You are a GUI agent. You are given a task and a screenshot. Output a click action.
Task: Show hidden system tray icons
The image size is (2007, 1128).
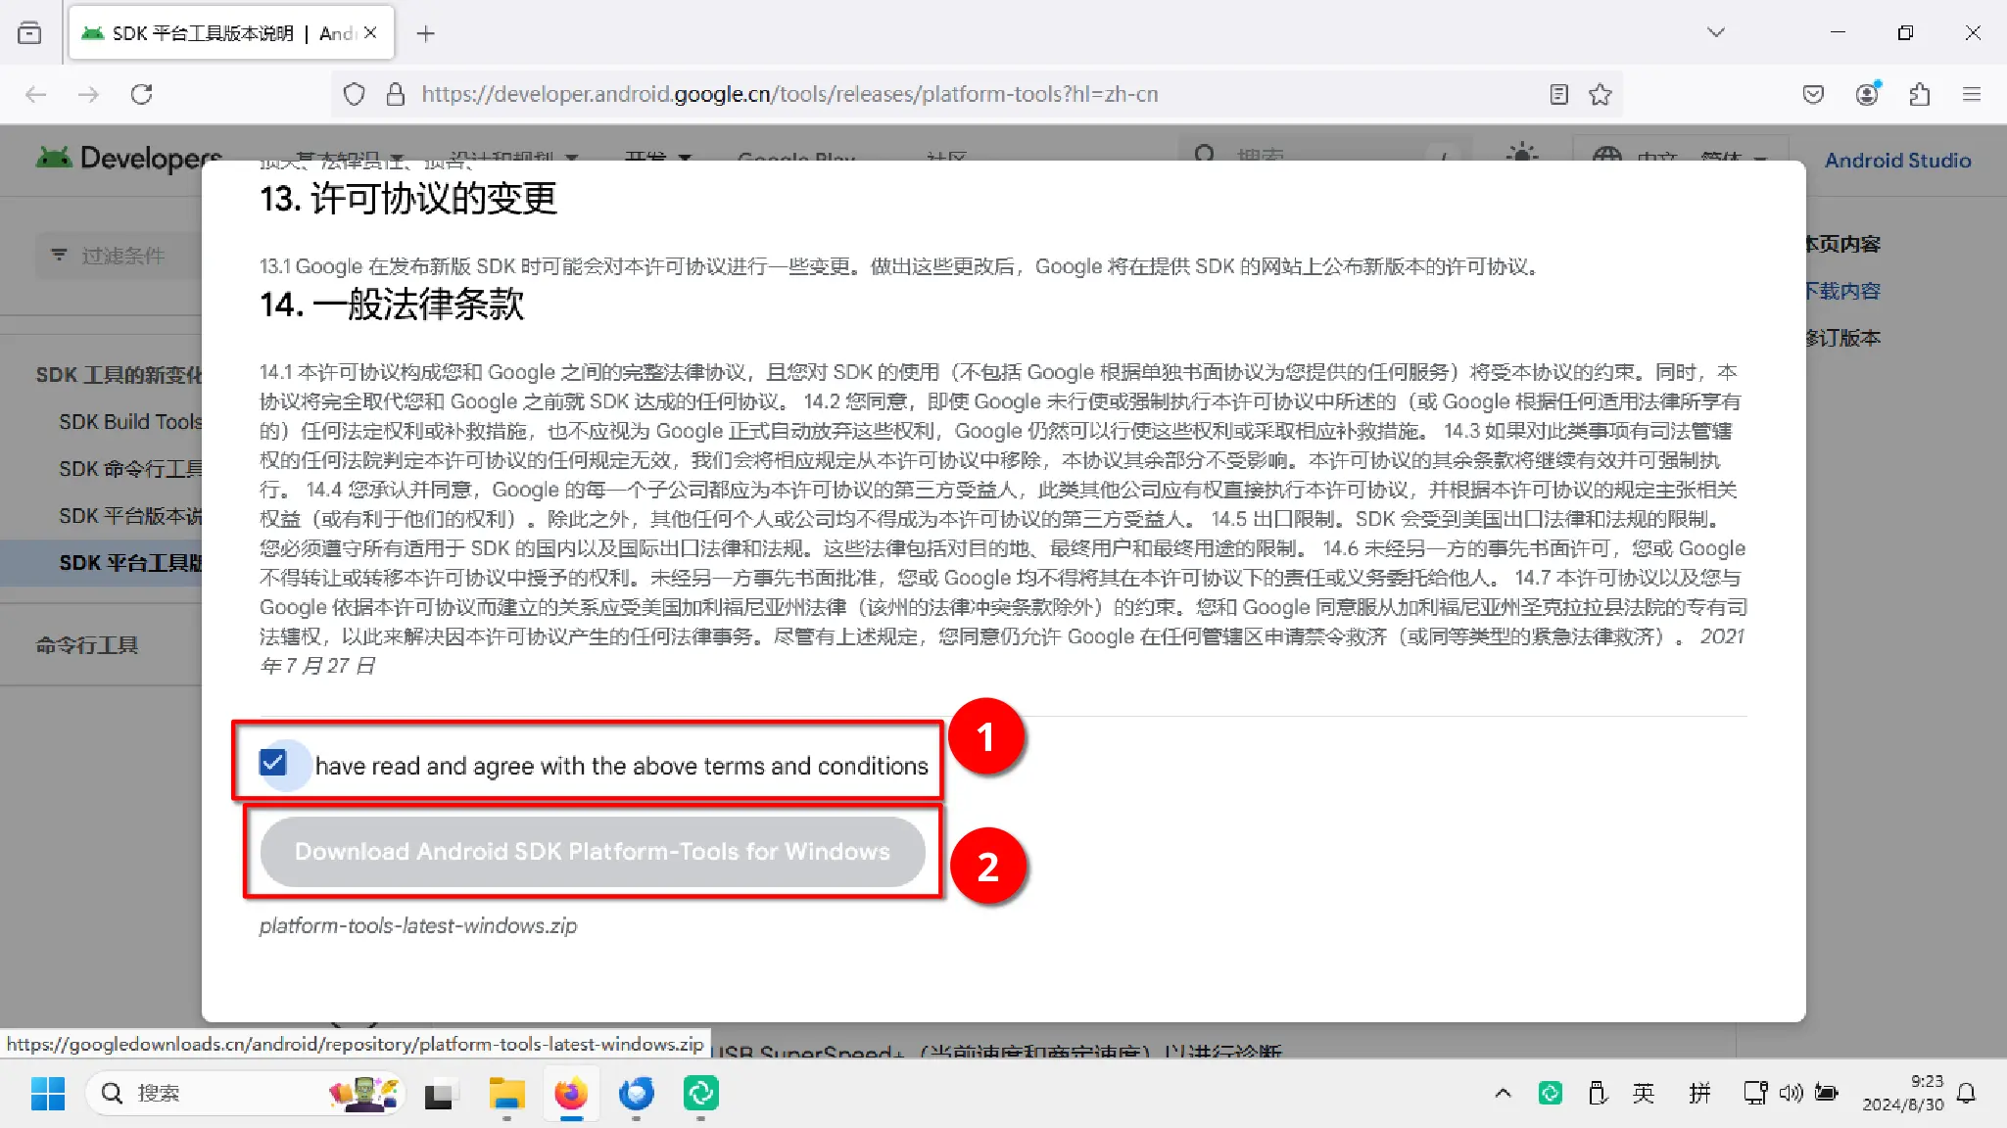click(1503, 1093)
